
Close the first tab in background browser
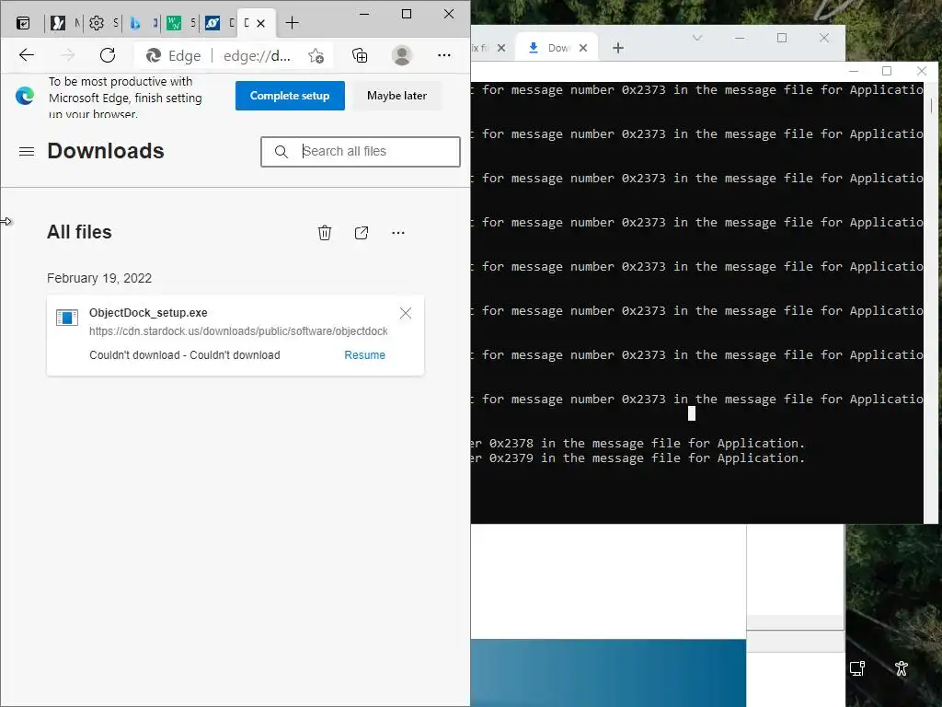[x=501, y=48]
